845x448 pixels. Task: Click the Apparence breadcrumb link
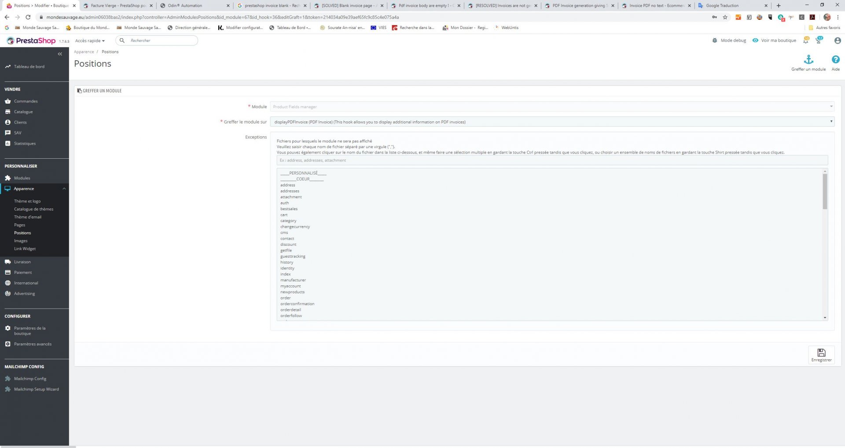coord(84,52)
